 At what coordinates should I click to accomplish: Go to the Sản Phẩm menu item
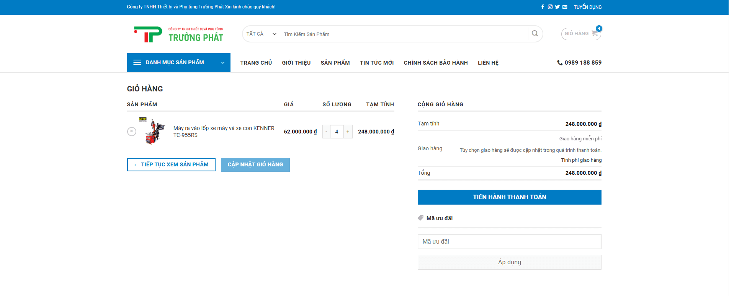335,63
